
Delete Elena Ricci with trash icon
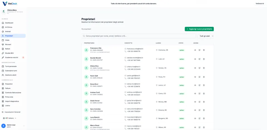(204, 85)
